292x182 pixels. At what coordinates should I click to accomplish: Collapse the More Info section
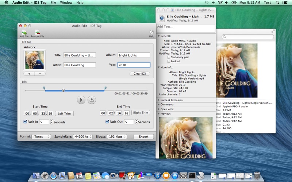coord(159,67)
